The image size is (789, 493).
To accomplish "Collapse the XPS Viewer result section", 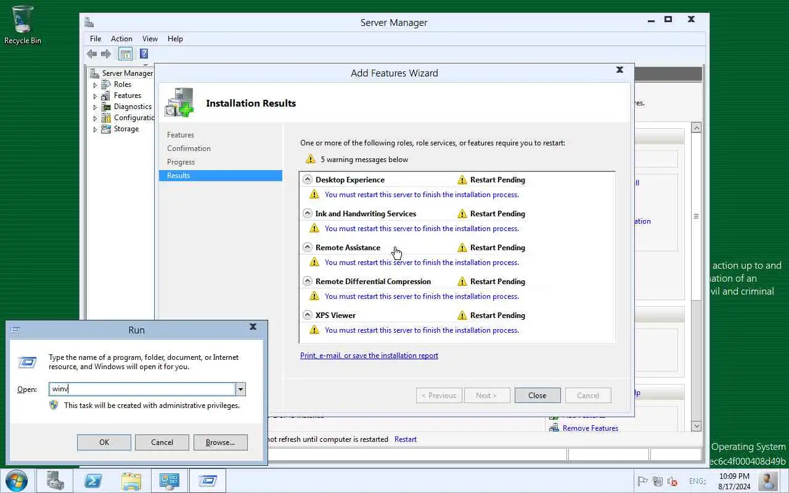I will click(x=308, y=315).
